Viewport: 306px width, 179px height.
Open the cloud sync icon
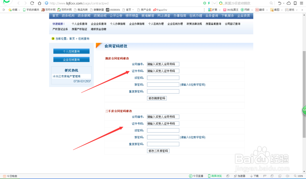289,3
